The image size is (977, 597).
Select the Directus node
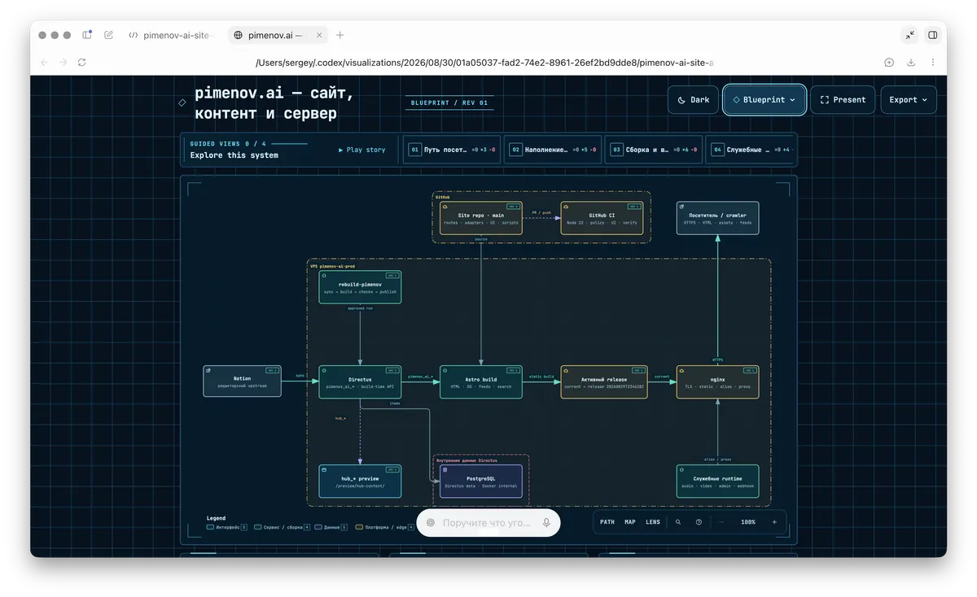[360, 381]
